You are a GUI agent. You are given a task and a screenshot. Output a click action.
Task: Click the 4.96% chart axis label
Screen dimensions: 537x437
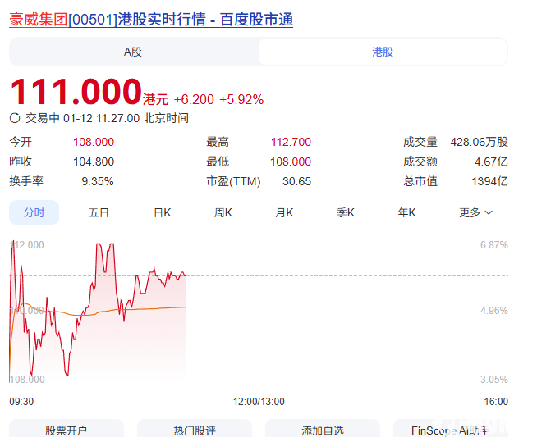[x=493, y=311]
